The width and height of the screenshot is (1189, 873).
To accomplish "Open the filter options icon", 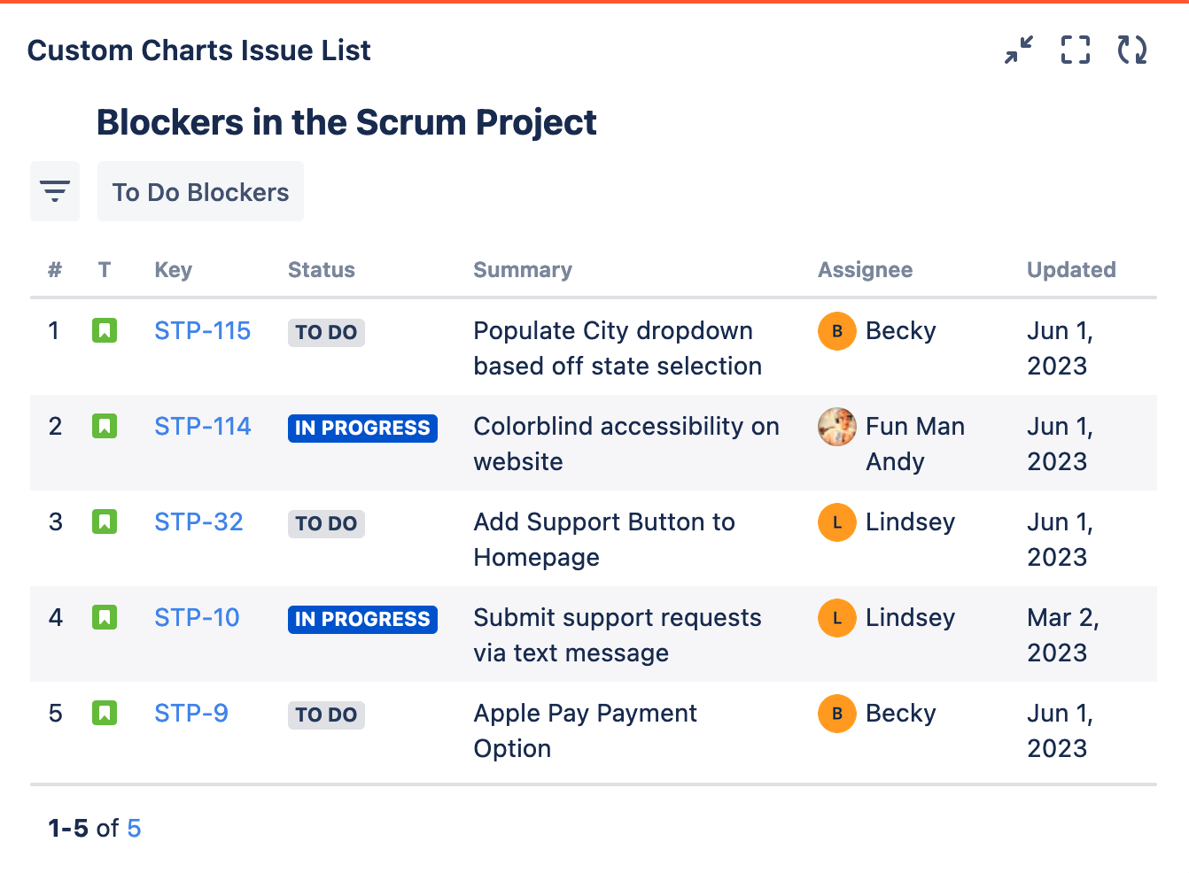I will 55,191.
